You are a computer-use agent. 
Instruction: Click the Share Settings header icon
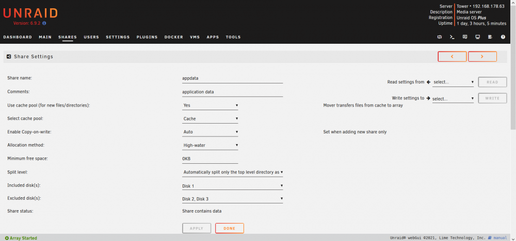click(x=9, y=57)
